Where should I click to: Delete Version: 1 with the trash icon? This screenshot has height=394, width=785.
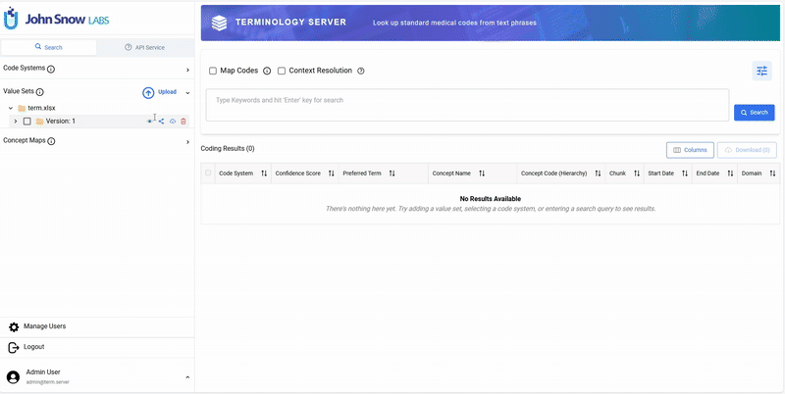(x=183, y=122)
